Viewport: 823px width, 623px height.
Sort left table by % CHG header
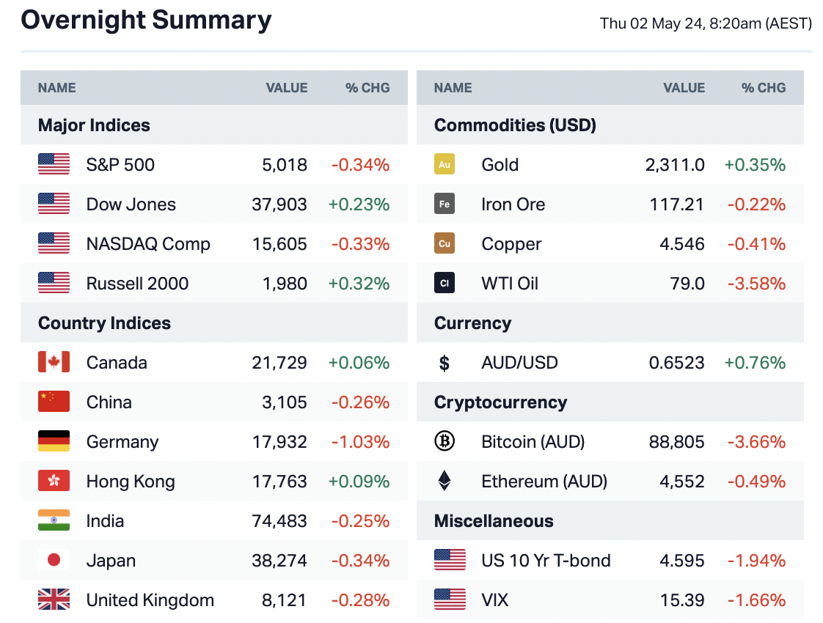tap(367, 88)
